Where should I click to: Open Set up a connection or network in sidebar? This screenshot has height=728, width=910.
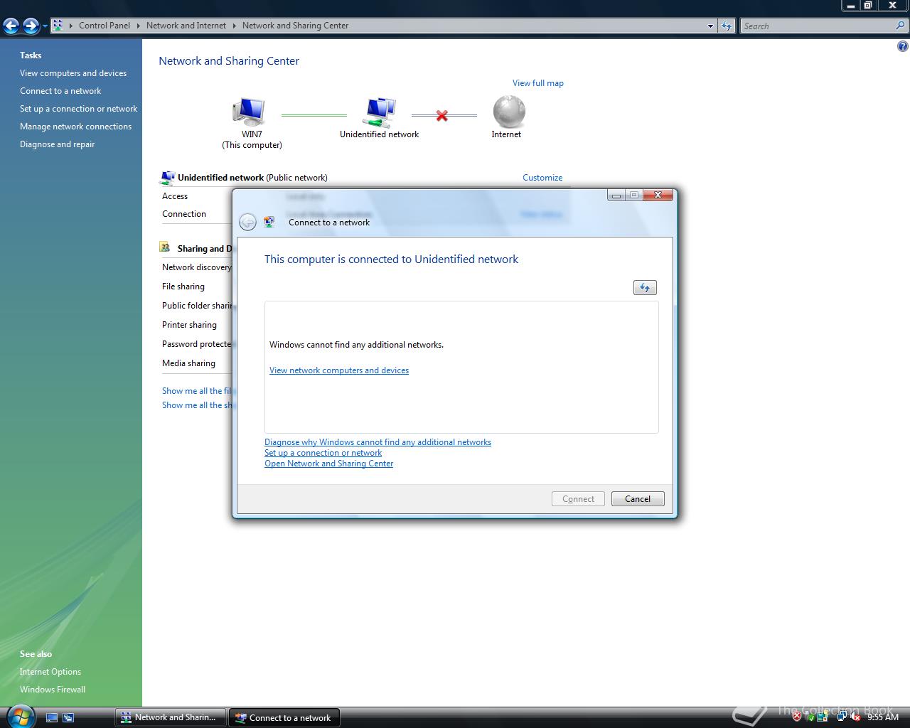78,109
